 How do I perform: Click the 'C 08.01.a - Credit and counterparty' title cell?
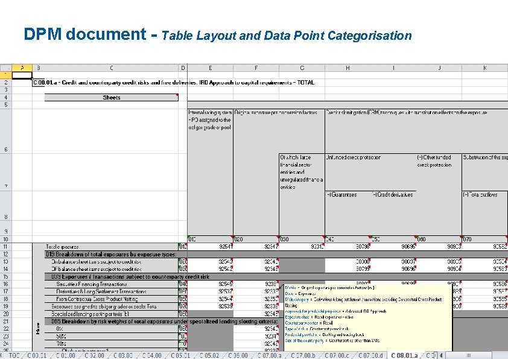pyautogui.click(x=174, y=82)
